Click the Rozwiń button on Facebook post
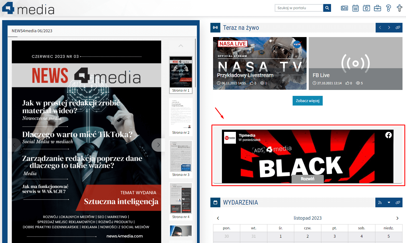Screen dimensions: 406x243 pos(308,179)
